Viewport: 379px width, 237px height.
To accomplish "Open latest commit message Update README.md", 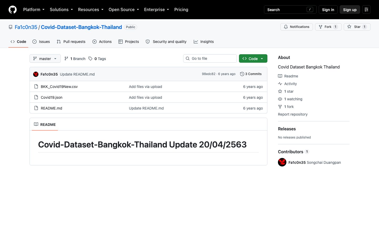I will [x=77, y=74].
